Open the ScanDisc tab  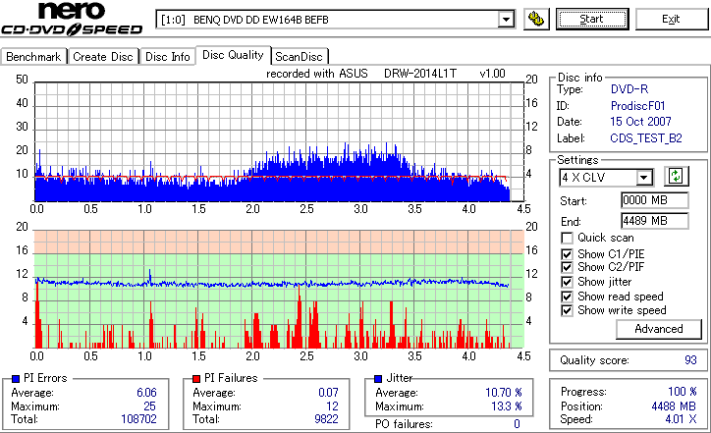tap(299, 57)
